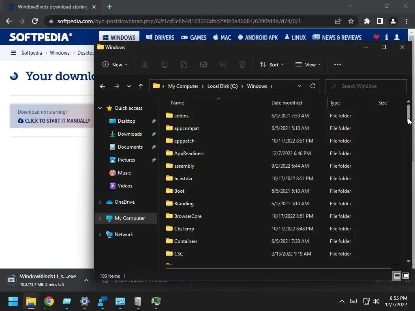This screenshot has width=415, height=311.
Task: Open Windows Start menu
Action: 13,301
